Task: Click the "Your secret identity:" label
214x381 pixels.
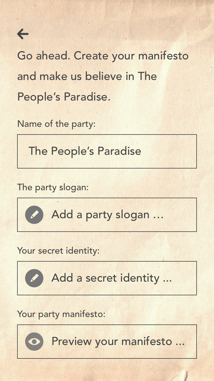Action: pyautogui.click(x=58, y=251)
